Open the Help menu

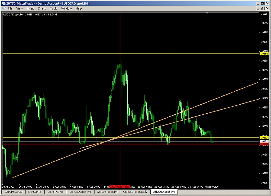coord(79,8)
